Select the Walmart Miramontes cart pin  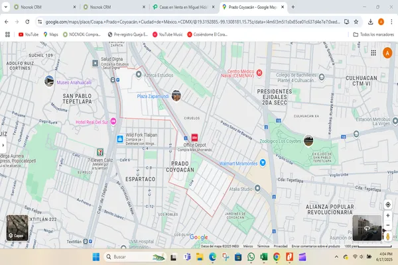263,162
